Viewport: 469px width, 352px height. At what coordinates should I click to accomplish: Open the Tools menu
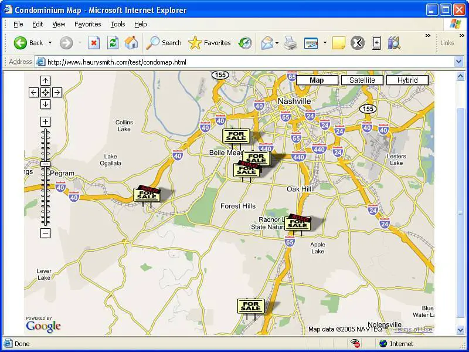[118, 24]
